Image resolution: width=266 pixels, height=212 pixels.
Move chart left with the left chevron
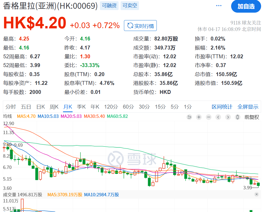[x=218, y=117]
